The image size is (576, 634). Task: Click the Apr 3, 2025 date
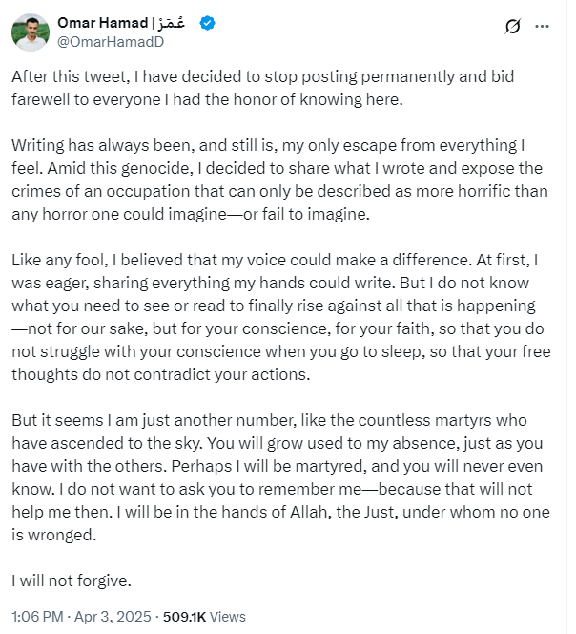coord(116,616)
